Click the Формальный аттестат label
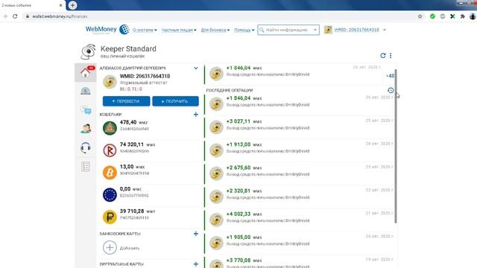This screenshot has width=477, height=268. (144, 83)
